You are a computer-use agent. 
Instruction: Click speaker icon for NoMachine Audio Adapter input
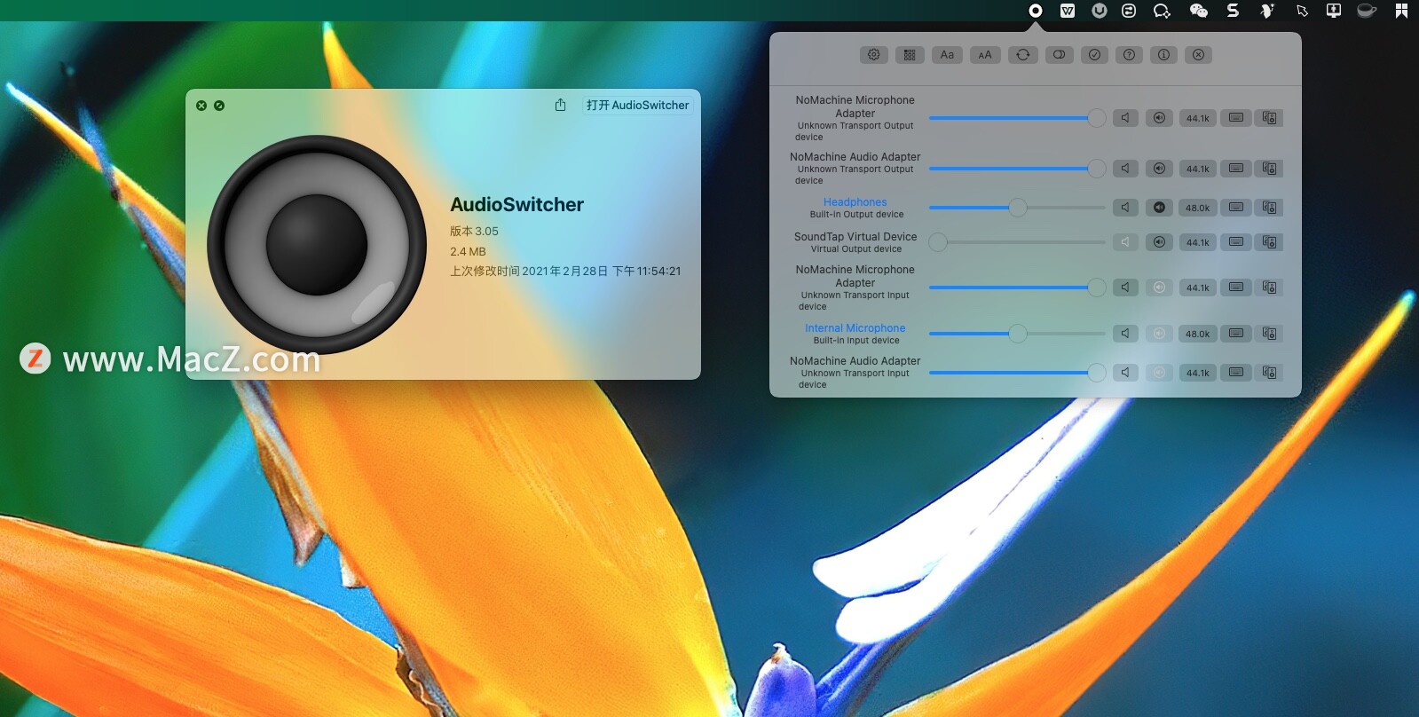coord(1270,373)
